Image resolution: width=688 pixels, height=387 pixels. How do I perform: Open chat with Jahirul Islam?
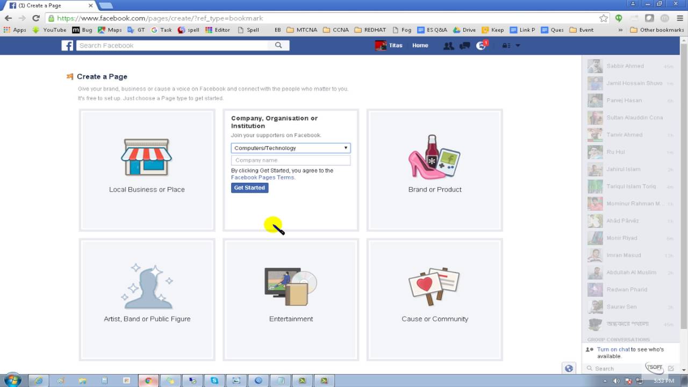click(630, 169)
